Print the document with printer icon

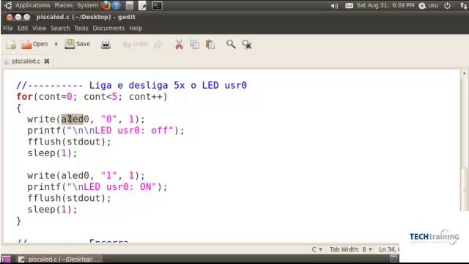tap(106, 44)
